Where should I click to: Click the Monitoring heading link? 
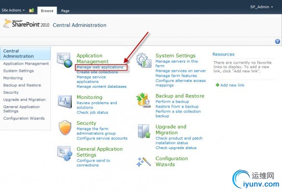click(89, 97)
